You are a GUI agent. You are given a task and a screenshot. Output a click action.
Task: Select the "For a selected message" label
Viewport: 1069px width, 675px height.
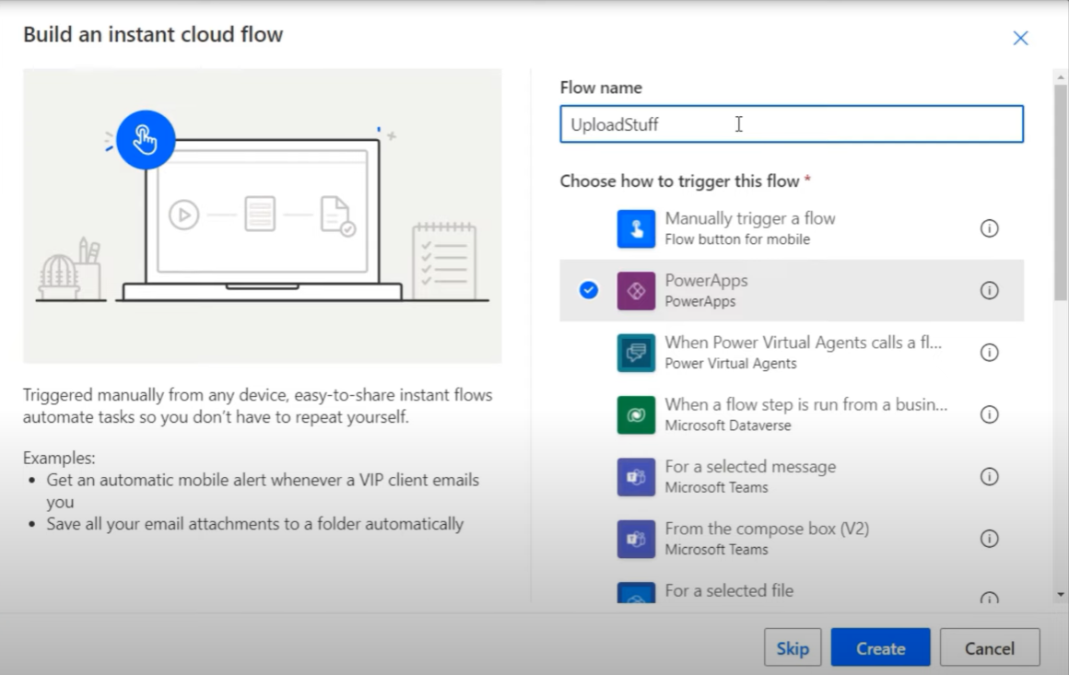coord(750,467)
